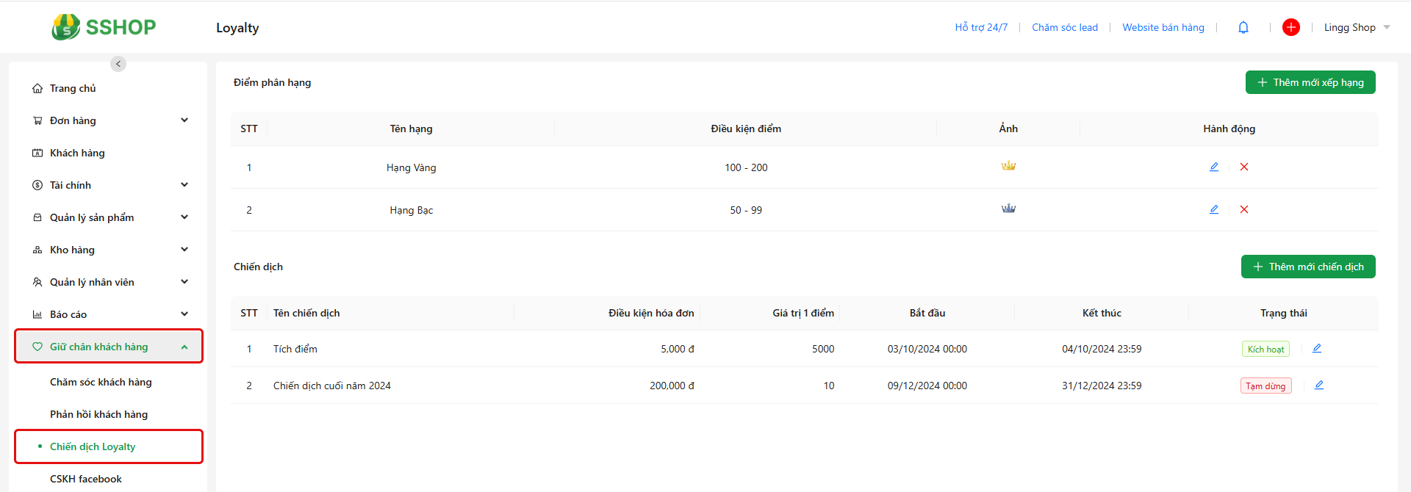Screen dimensions: 1411x492
Task: Collapse the sidebar with the arrow button
Action: (x=118, y=64)
